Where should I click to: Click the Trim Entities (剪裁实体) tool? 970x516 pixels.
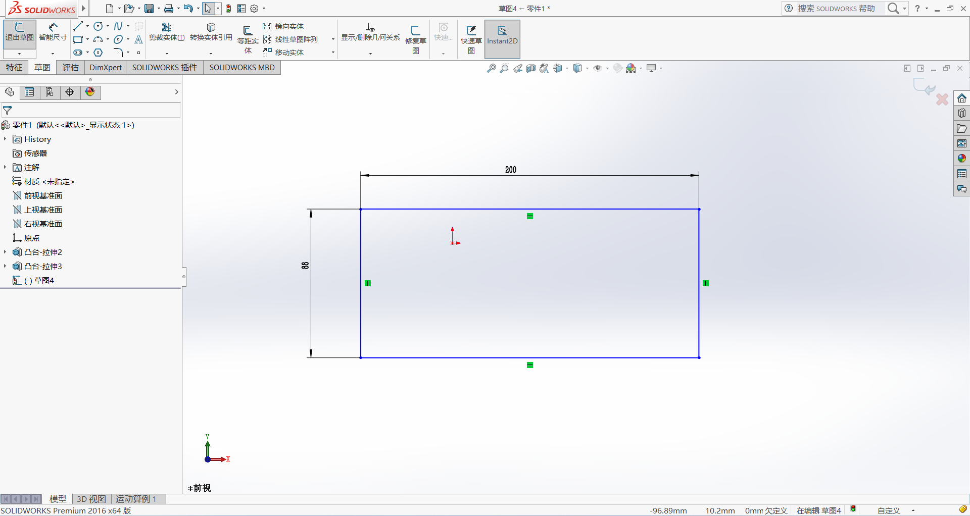point(167,32)
